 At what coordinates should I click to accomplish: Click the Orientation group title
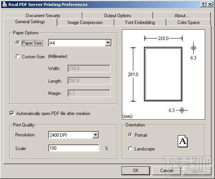135,125
